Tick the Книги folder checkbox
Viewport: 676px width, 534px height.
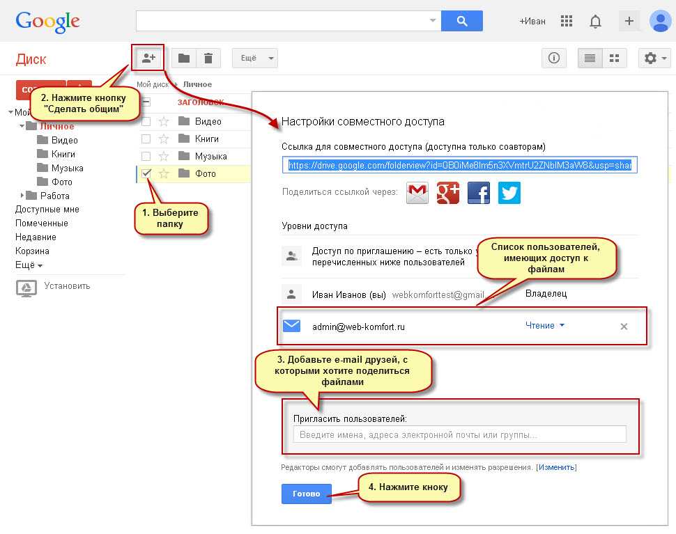[146, 139]
